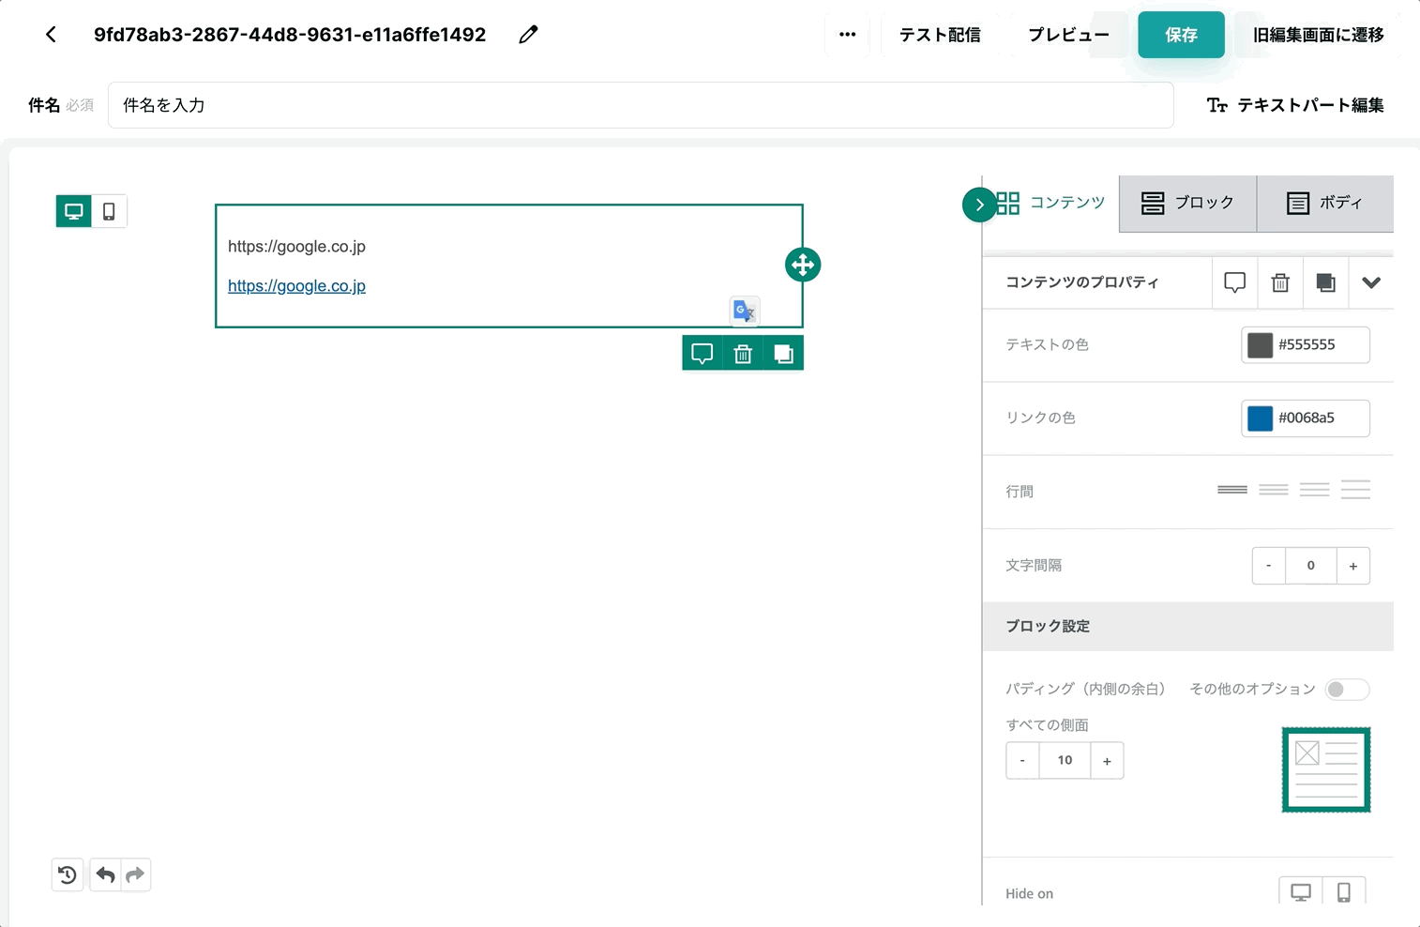Click the duplicate icon in コンテンツのプロパティ header
Image resolution: width=1420 pixels, height=927 pixels.
(1325, 282)
